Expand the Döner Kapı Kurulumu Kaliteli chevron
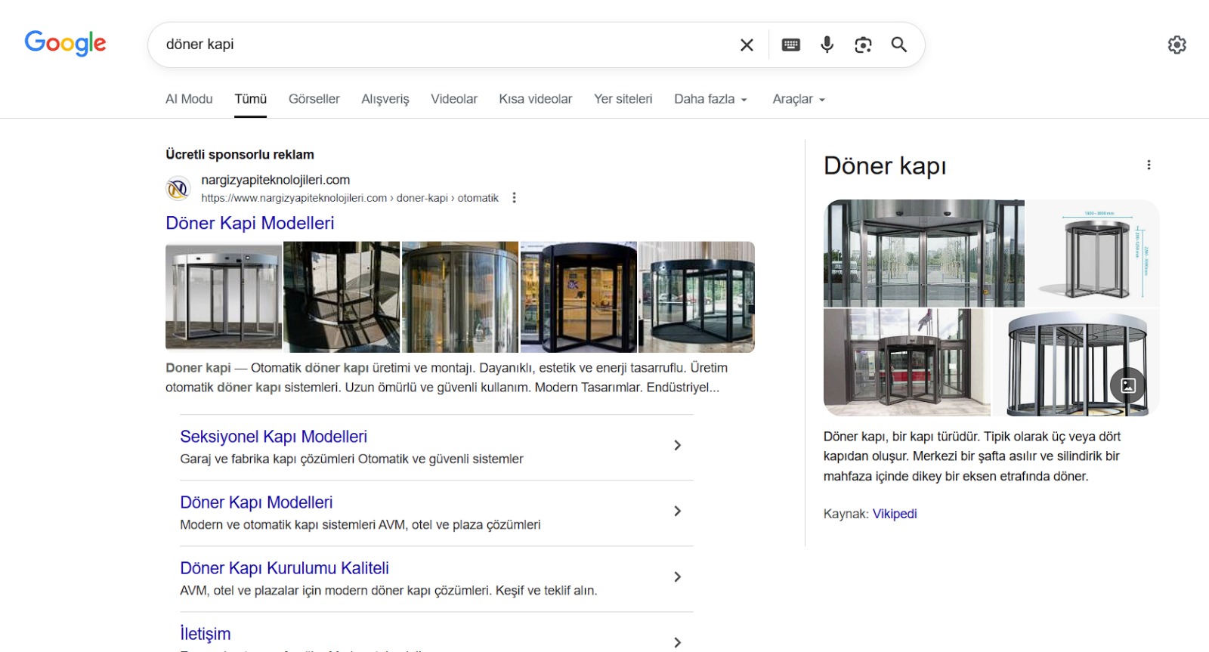The height and width of the screenshot is (652, 1209). click(677, 577)
